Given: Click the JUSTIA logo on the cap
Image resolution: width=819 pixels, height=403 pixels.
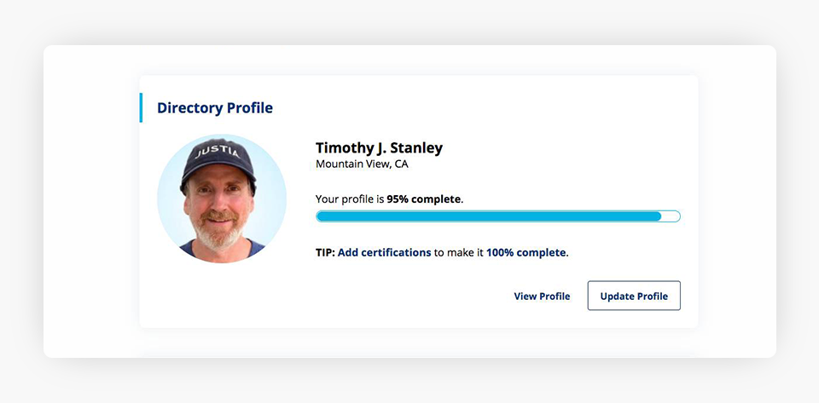Looking at the screenshot, I should 219,153.
